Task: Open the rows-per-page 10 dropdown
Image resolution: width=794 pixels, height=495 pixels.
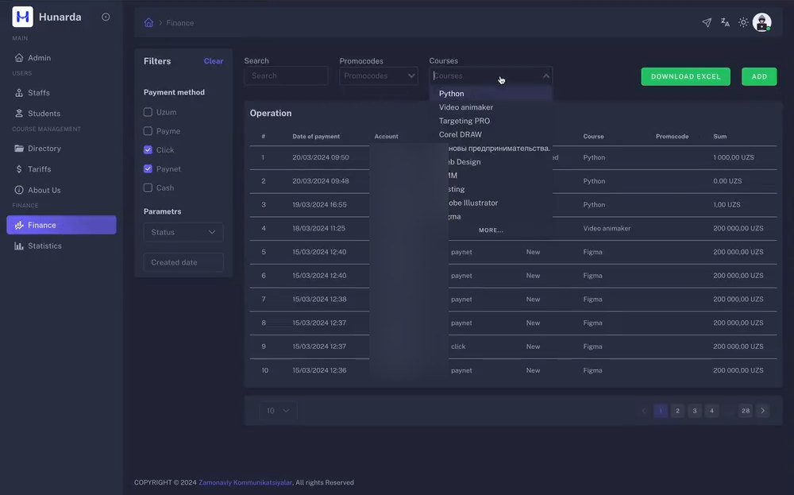Action: [x=278, y=411]
